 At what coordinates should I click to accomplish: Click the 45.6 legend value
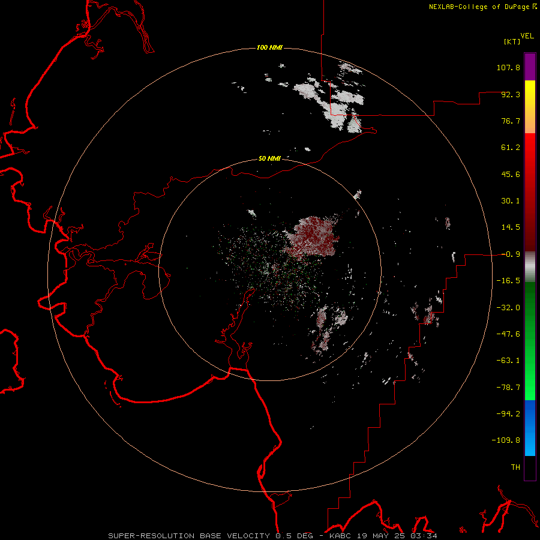(511, 174)
